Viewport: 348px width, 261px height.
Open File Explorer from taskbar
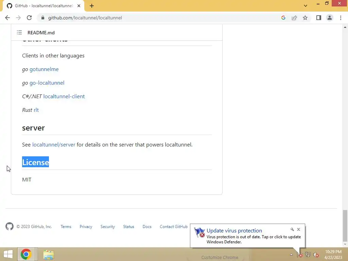click(49, 255)
